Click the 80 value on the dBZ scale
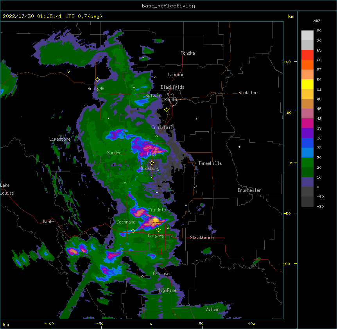Viewport: 337px width, 329px height. click(x=319, y=31)
